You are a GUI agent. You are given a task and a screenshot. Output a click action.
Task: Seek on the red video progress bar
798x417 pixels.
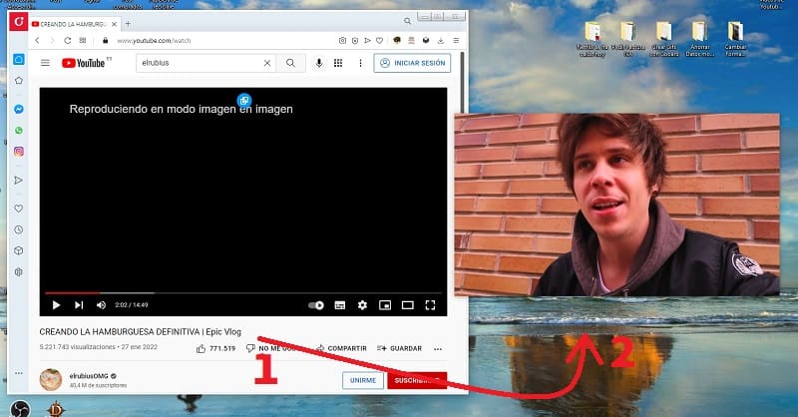[x=243, y=292]
